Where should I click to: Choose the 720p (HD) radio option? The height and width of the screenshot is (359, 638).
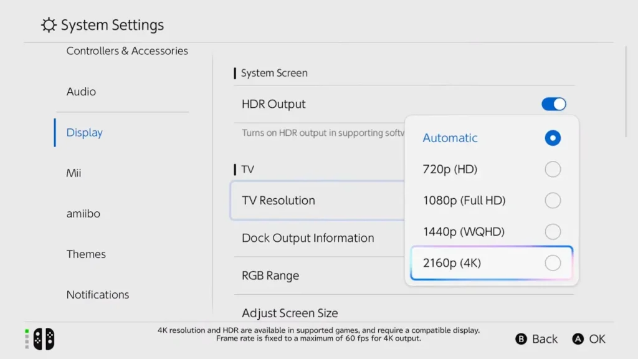click(552, 170)
